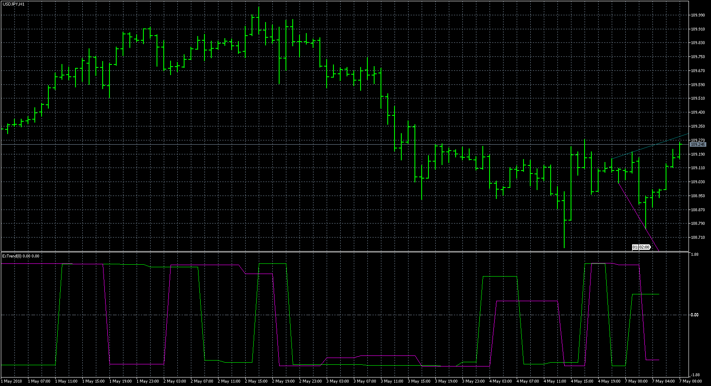This screenshot has width=711, height=386.
Task: Click the 4 May 11:00 time label
Action: pyautogui.click(x=555, y=381)
